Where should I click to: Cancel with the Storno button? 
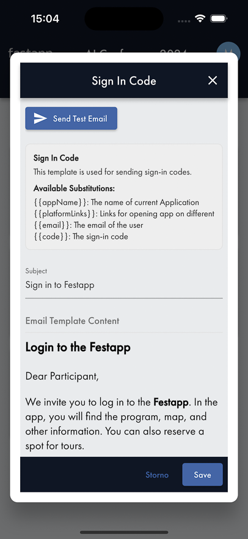157,475
